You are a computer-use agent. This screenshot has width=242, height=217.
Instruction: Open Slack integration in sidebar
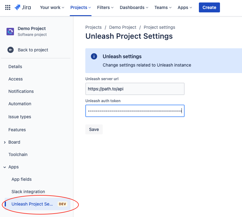coord(28,192)
